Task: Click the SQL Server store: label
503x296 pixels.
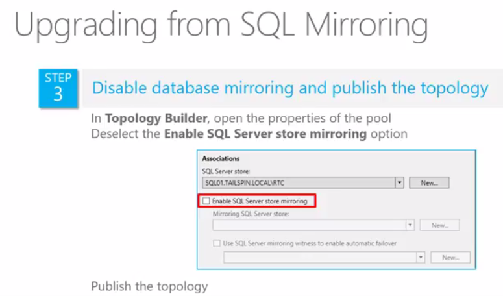Action: click(223, 171)
